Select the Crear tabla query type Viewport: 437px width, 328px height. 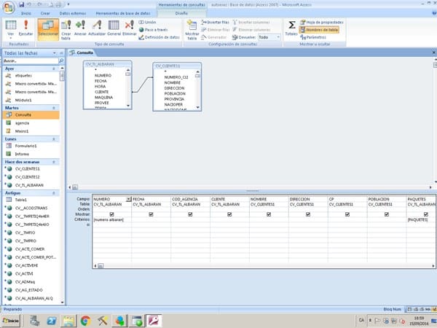pos(66,28)
